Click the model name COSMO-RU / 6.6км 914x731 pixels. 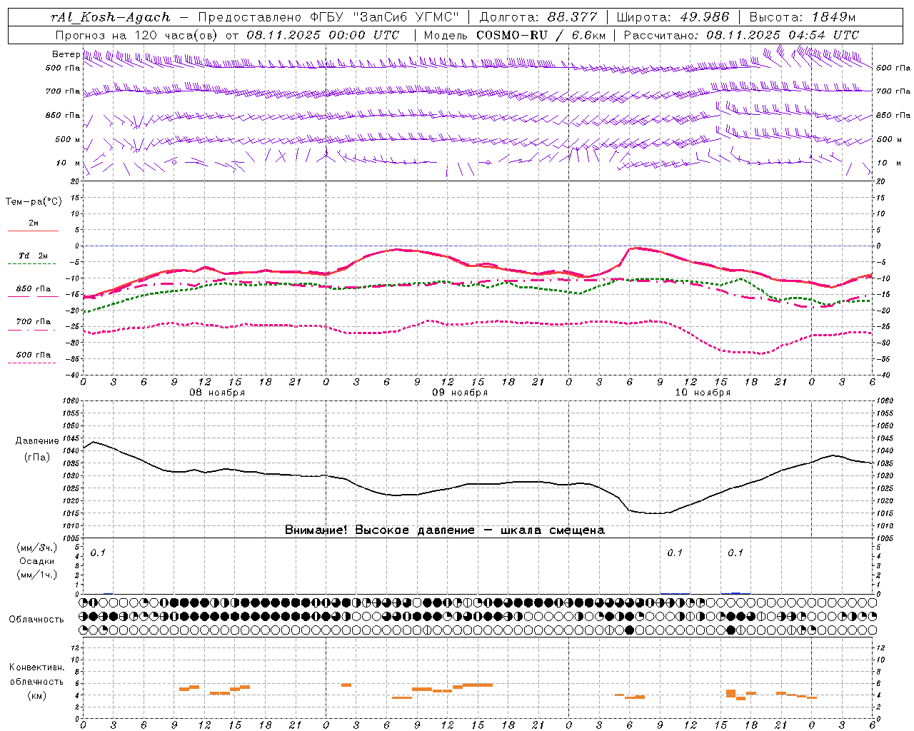(541, 35)
